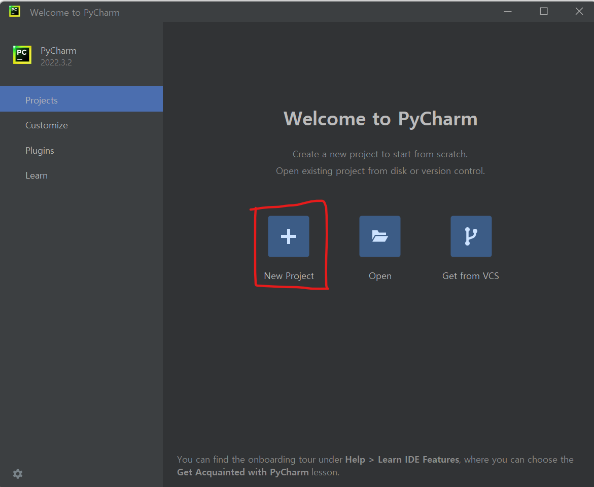Click the New Project plus icon

(x=288, y=236)
